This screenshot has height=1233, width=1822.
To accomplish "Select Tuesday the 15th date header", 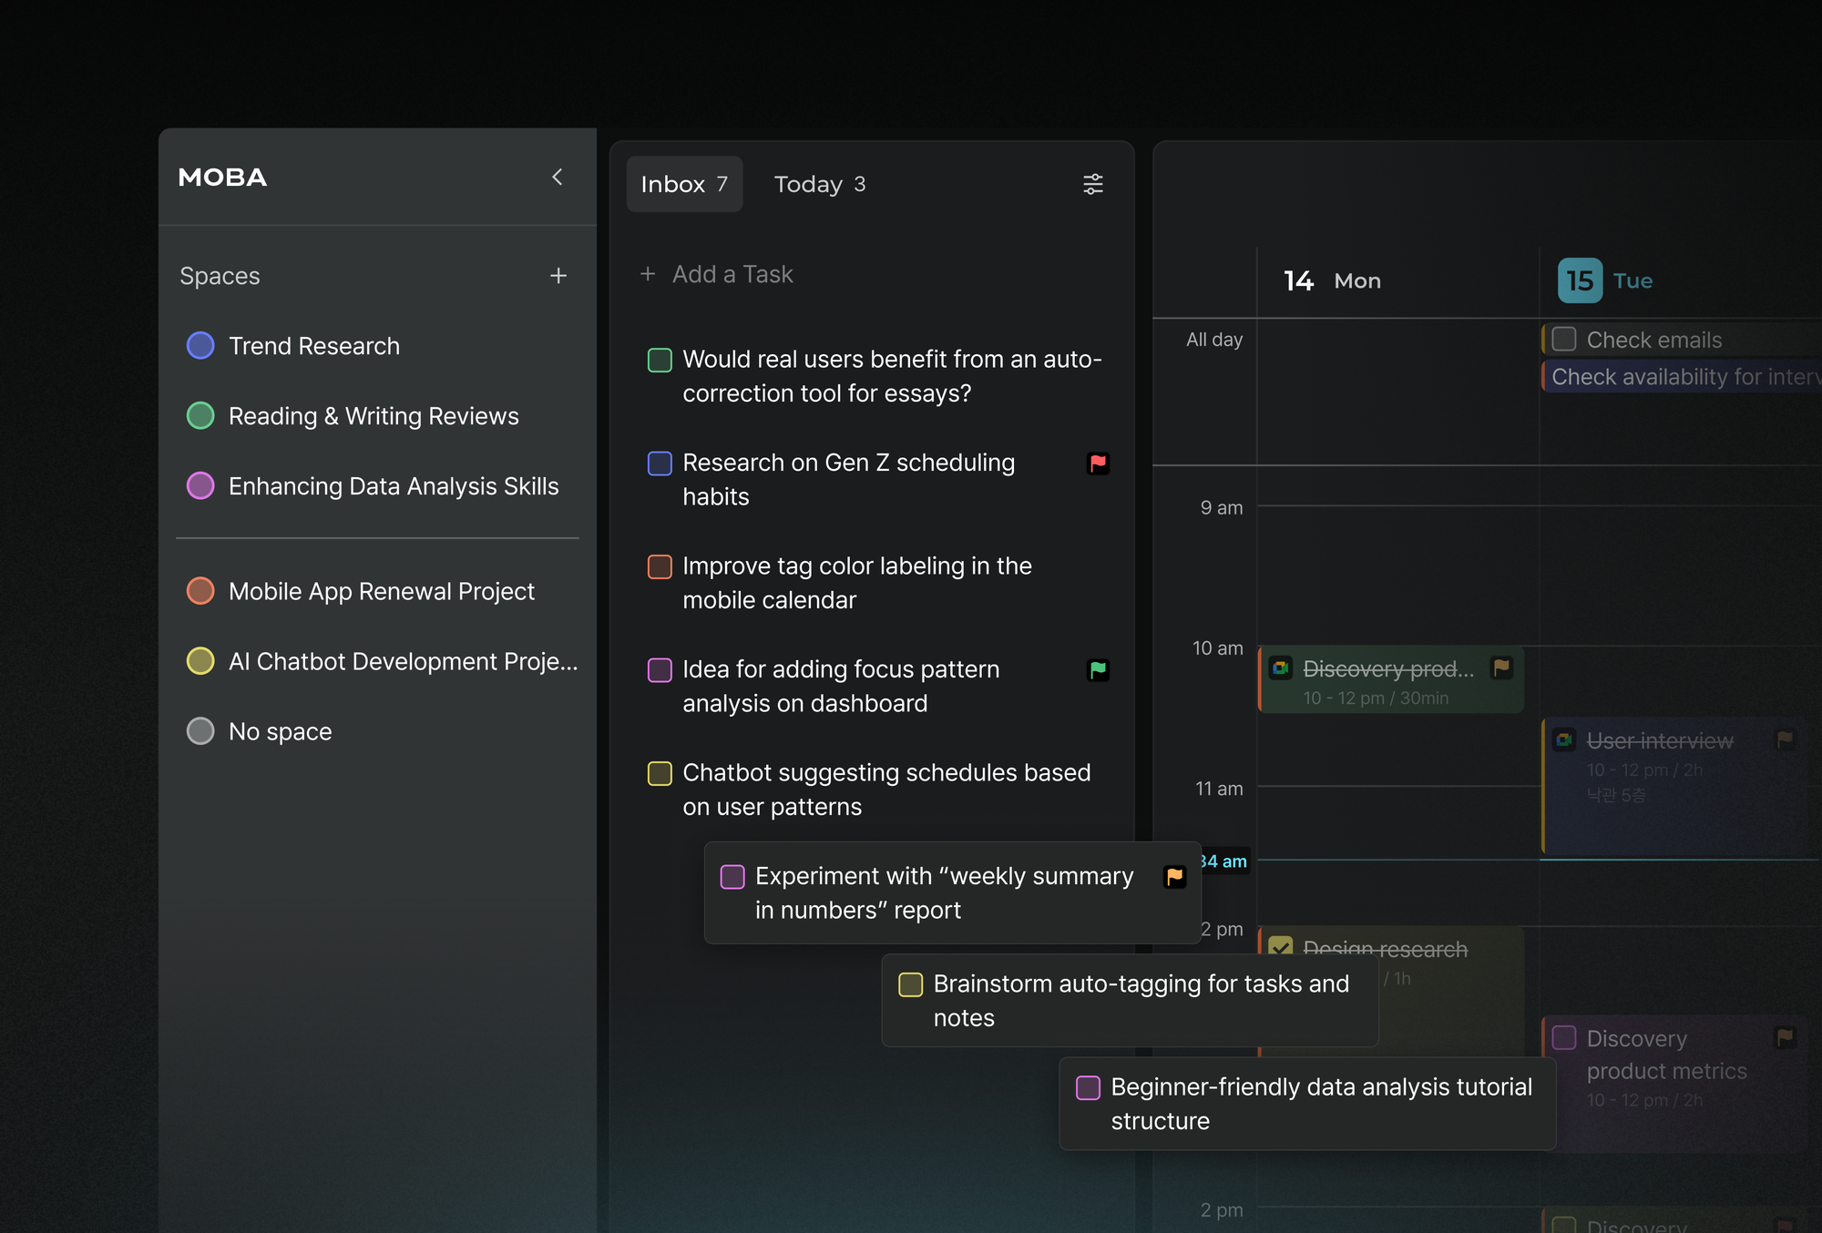I will [x=1605, y=280].
